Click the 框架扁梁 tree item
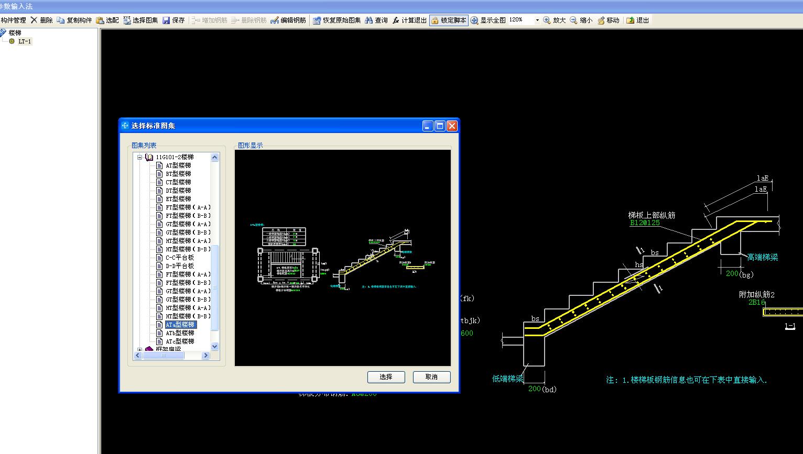This screenshot has height=454, width=803. coord(168,349)
